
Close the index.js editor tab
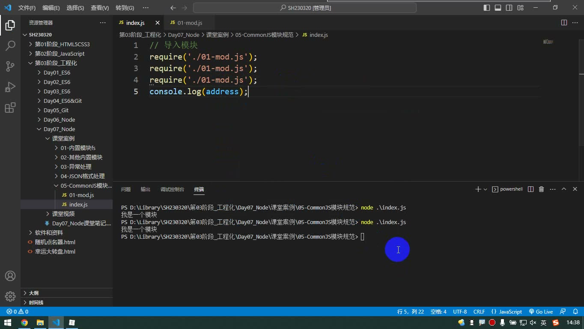click(158, 23)
